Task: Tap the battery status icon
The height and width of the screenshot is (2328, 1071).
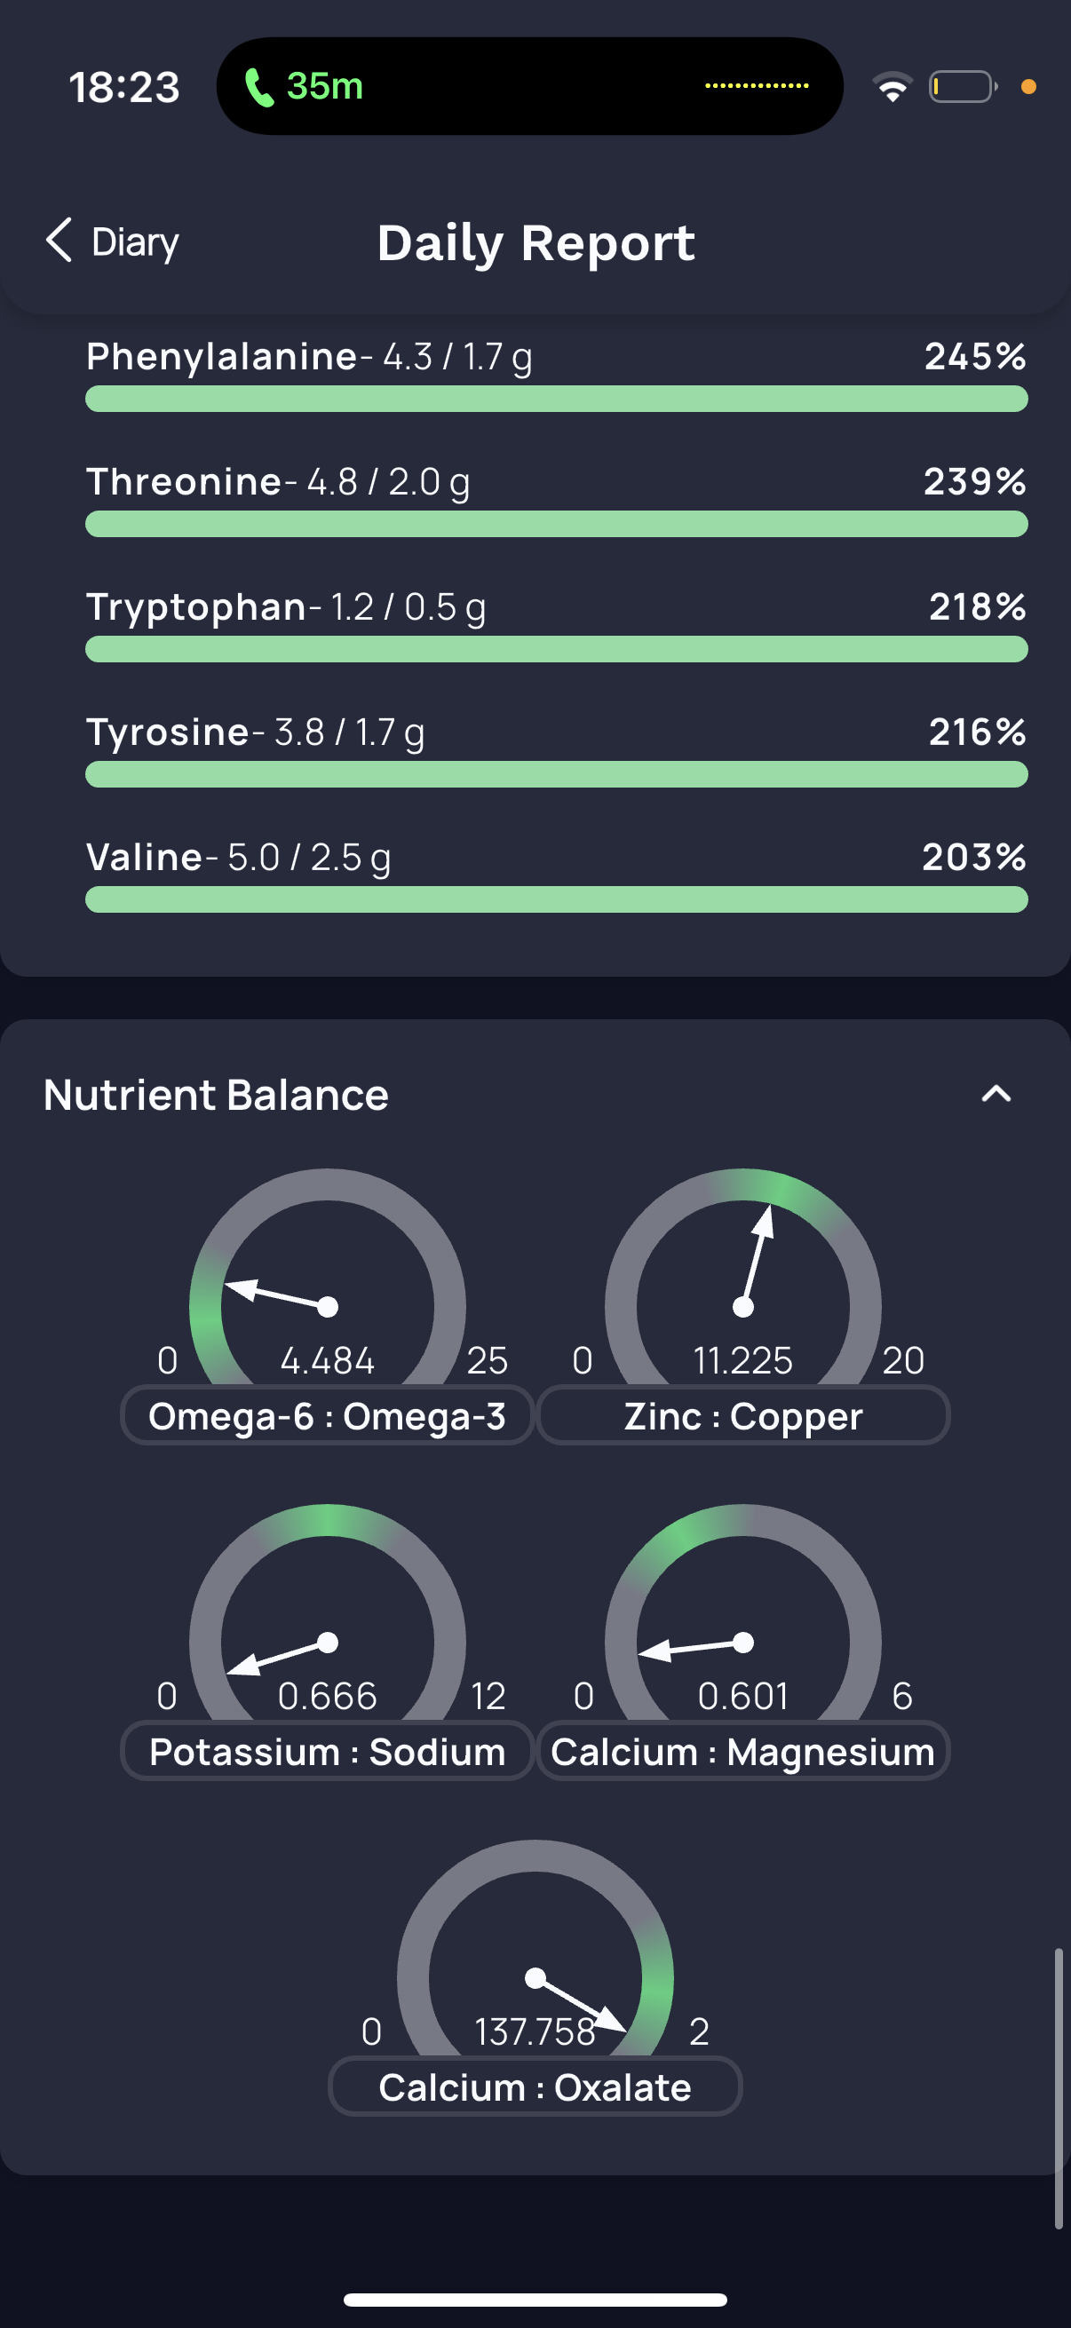Action: (x=963, y=88)
